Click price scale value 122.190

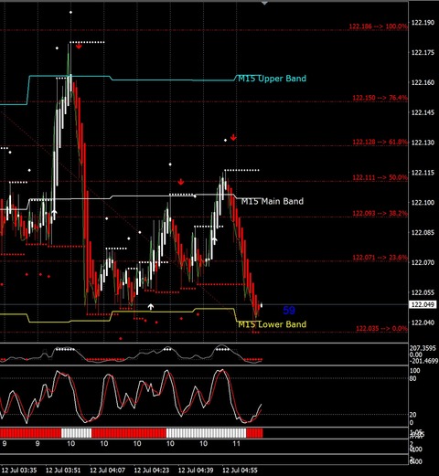pos(423,23)
